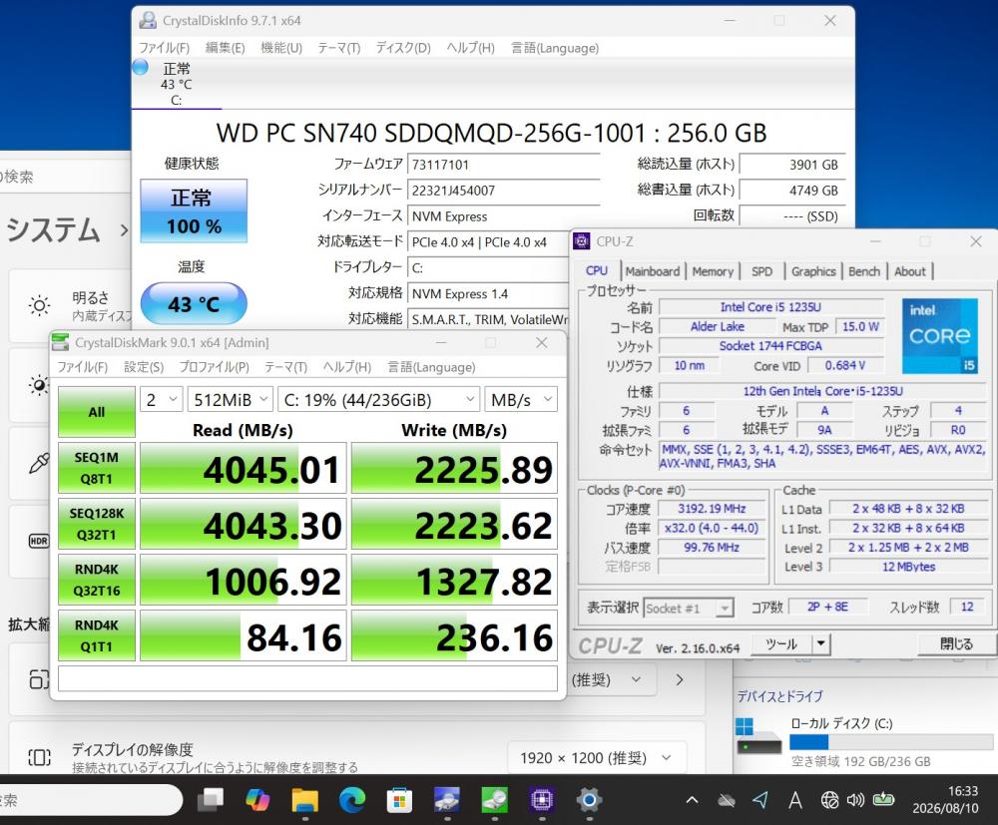Viewport: 998px width, 825px height.
Task: Switch to Memory tab in CPU-Z
Action: [713, 271]
